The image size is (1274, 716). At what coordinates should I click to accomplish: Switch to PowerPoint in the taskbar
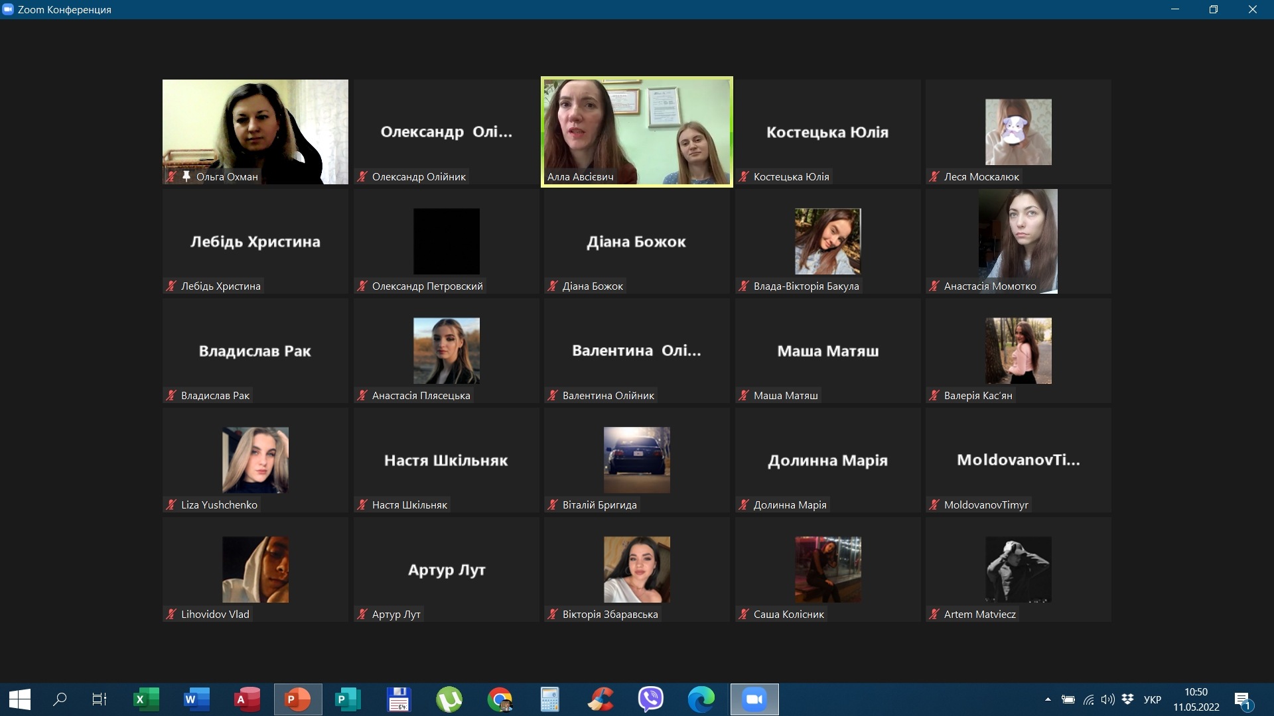point(297,699)
